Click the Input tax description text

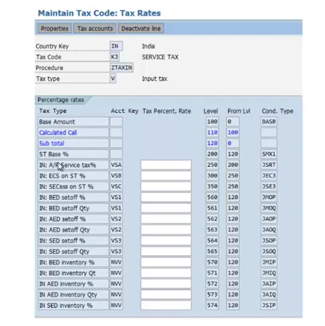[x=154, y=79]
